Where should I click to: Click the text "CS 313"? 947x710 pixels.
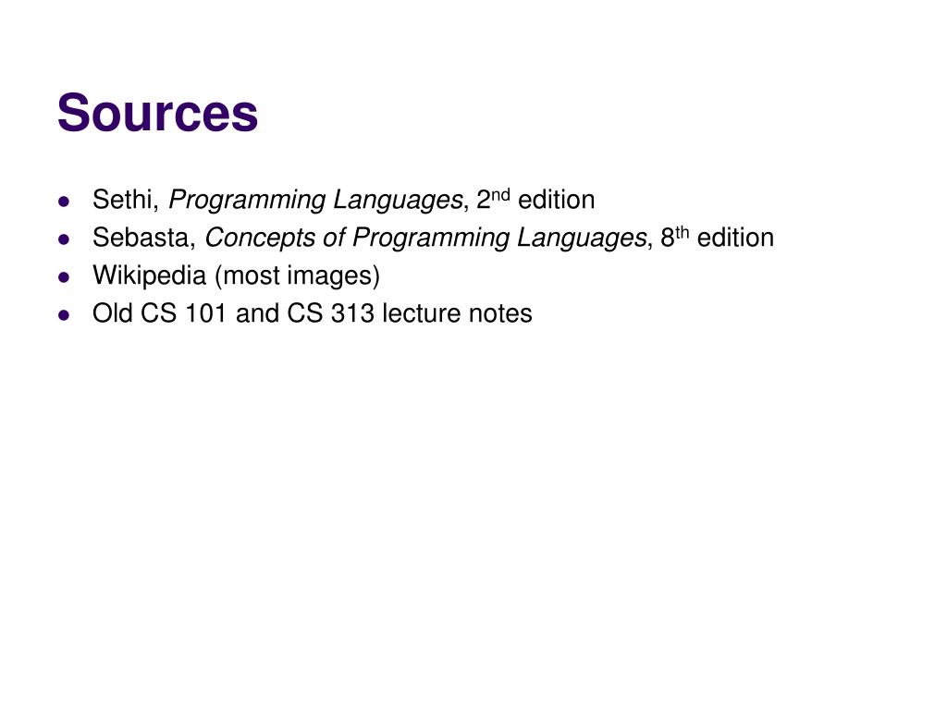click(330, 314)
